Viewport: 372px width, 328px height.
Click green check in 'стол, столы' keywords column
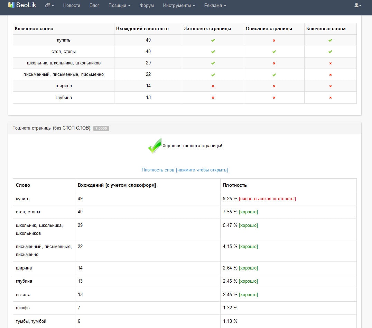330,52
